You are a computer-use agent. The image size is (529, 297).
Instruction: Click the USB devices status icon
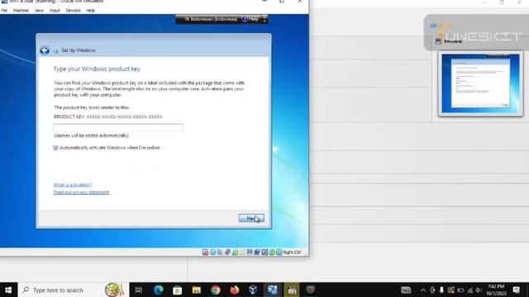[x=235, y=252]
